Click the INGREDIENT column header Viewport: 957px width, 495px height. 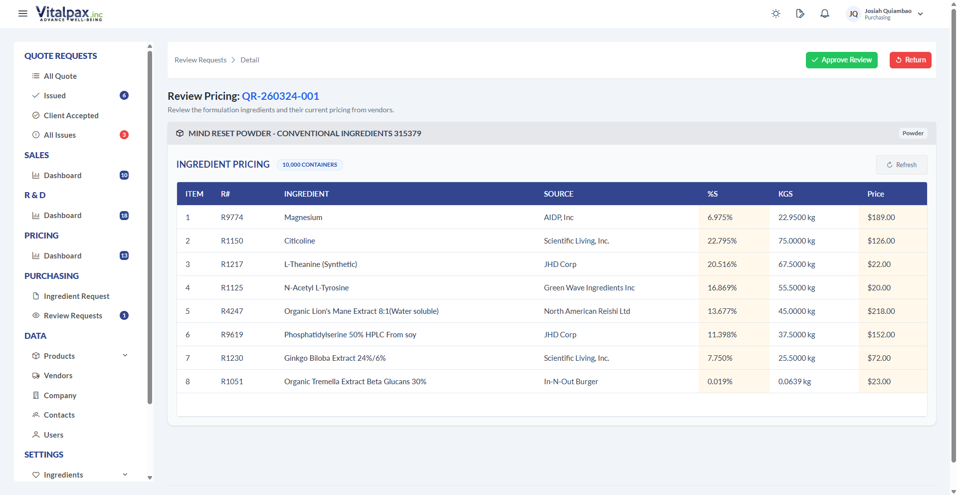point(306,194)
